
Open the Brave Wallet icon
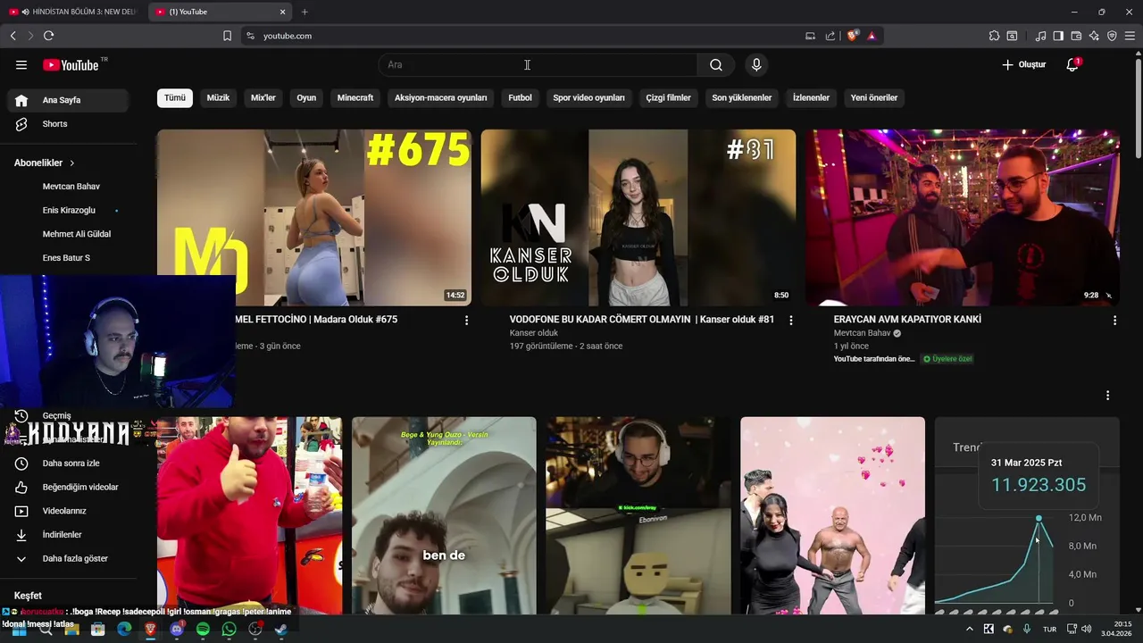pos(1076,36)
